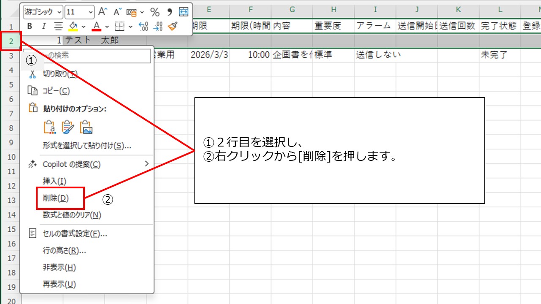Decrease decimal places icon
Viewport: 541px width, 304px height.
click(x=158, y=27)
